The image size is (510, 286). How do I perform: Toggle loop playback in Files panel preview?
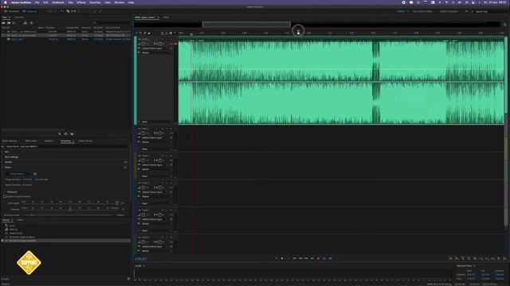(65, 134)
